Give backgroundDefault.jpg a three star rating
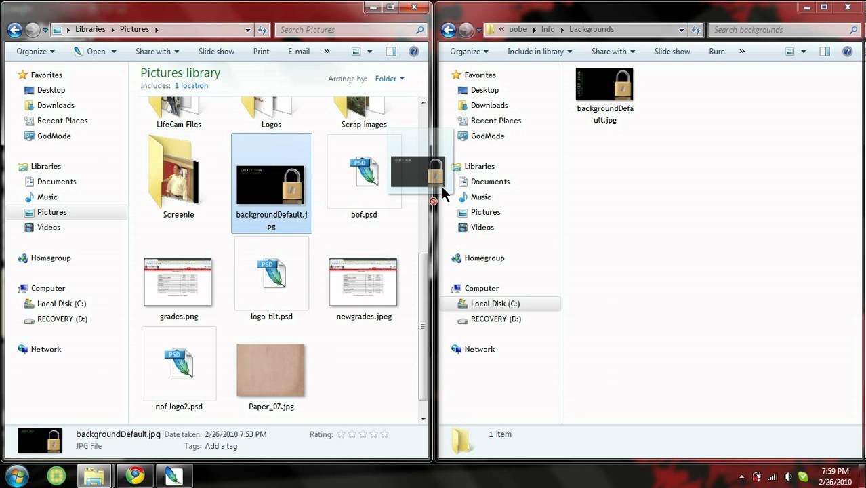 [x=363, y=434]
